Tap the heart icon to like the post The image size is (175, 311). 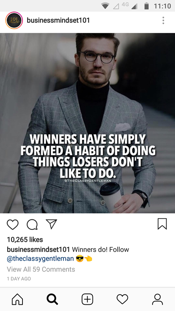[x=12, y=224]
